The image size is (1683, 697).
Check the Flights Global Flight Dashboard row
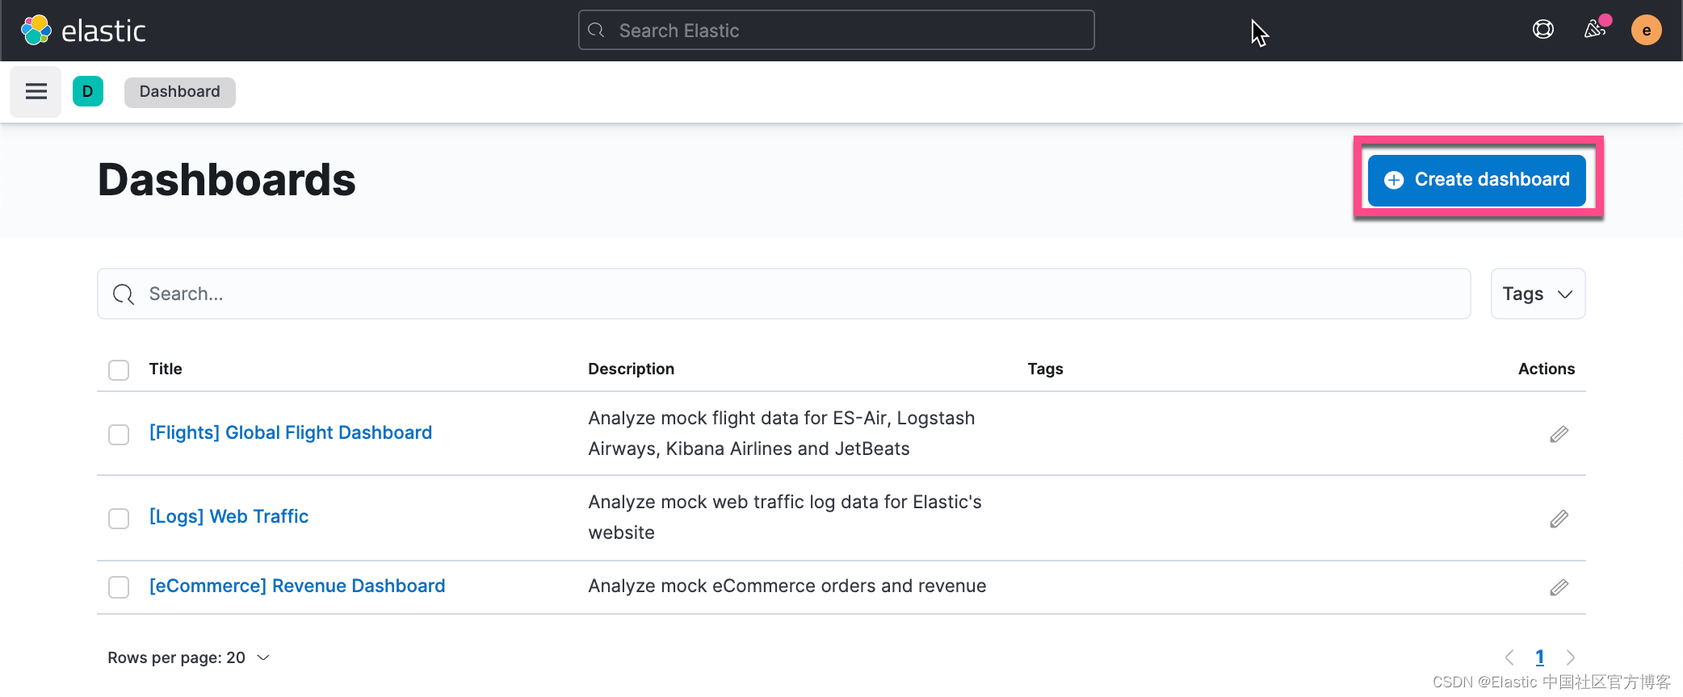[x=119, y=434]
